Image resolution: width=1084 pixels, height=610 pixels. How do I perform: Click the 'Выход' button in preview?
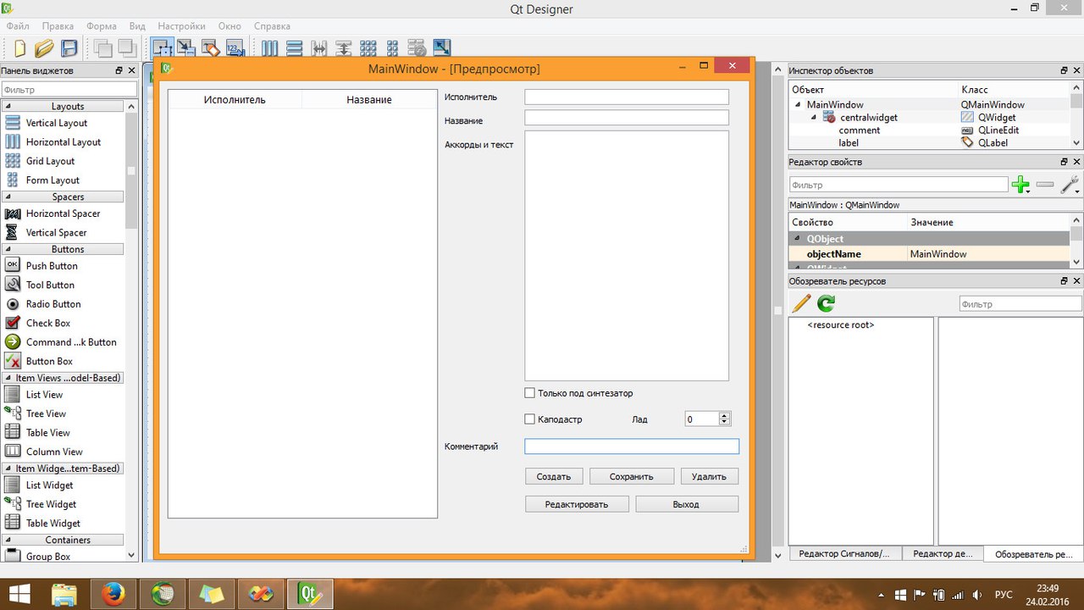(x=687, y=504)
